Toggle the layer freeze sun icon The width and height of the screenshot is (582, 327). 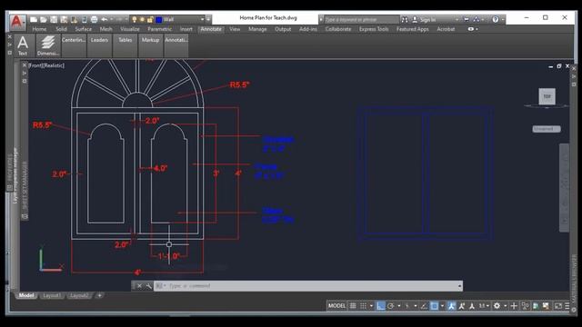[142, 19]
